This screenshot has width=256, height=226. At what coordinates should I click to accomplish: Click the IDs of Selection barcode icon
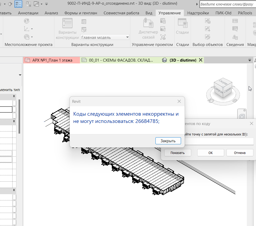235,21
